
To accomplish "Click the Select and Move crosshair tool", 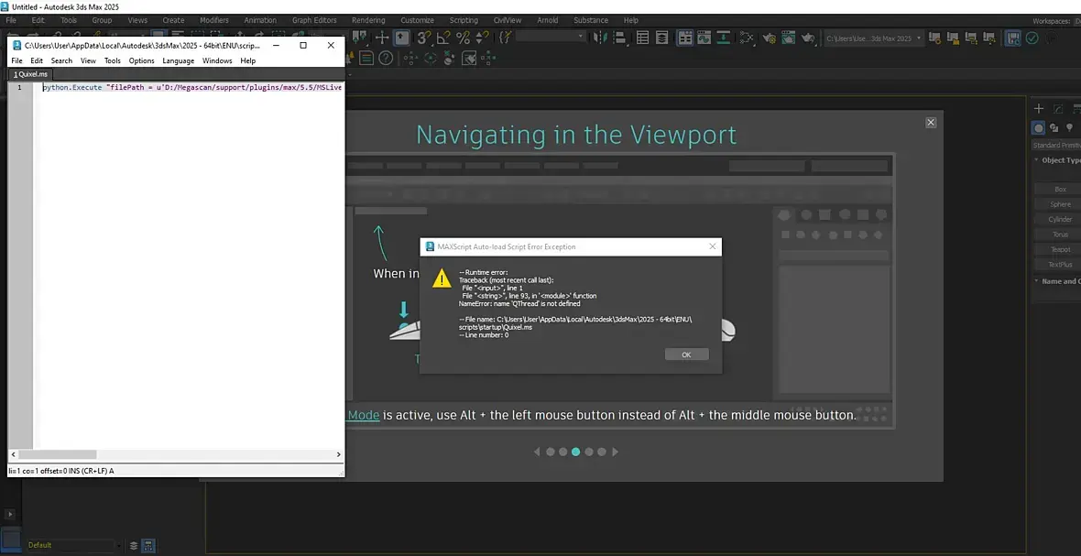I will coord(382,38).
